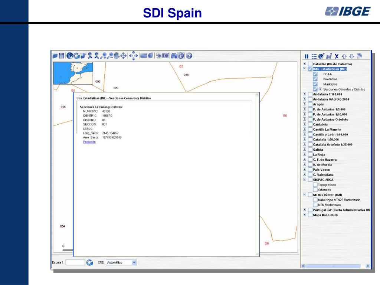Click the binoculars search icon

tap(174, 56)
